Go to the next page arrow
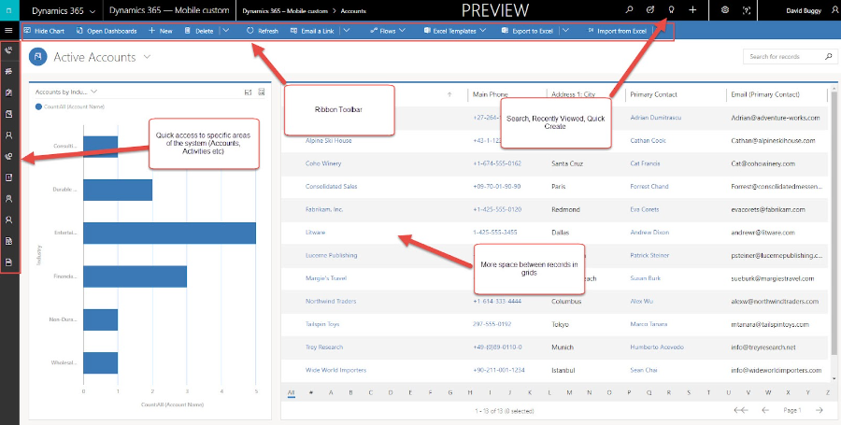841x425 pixels. tap(819, 411)
